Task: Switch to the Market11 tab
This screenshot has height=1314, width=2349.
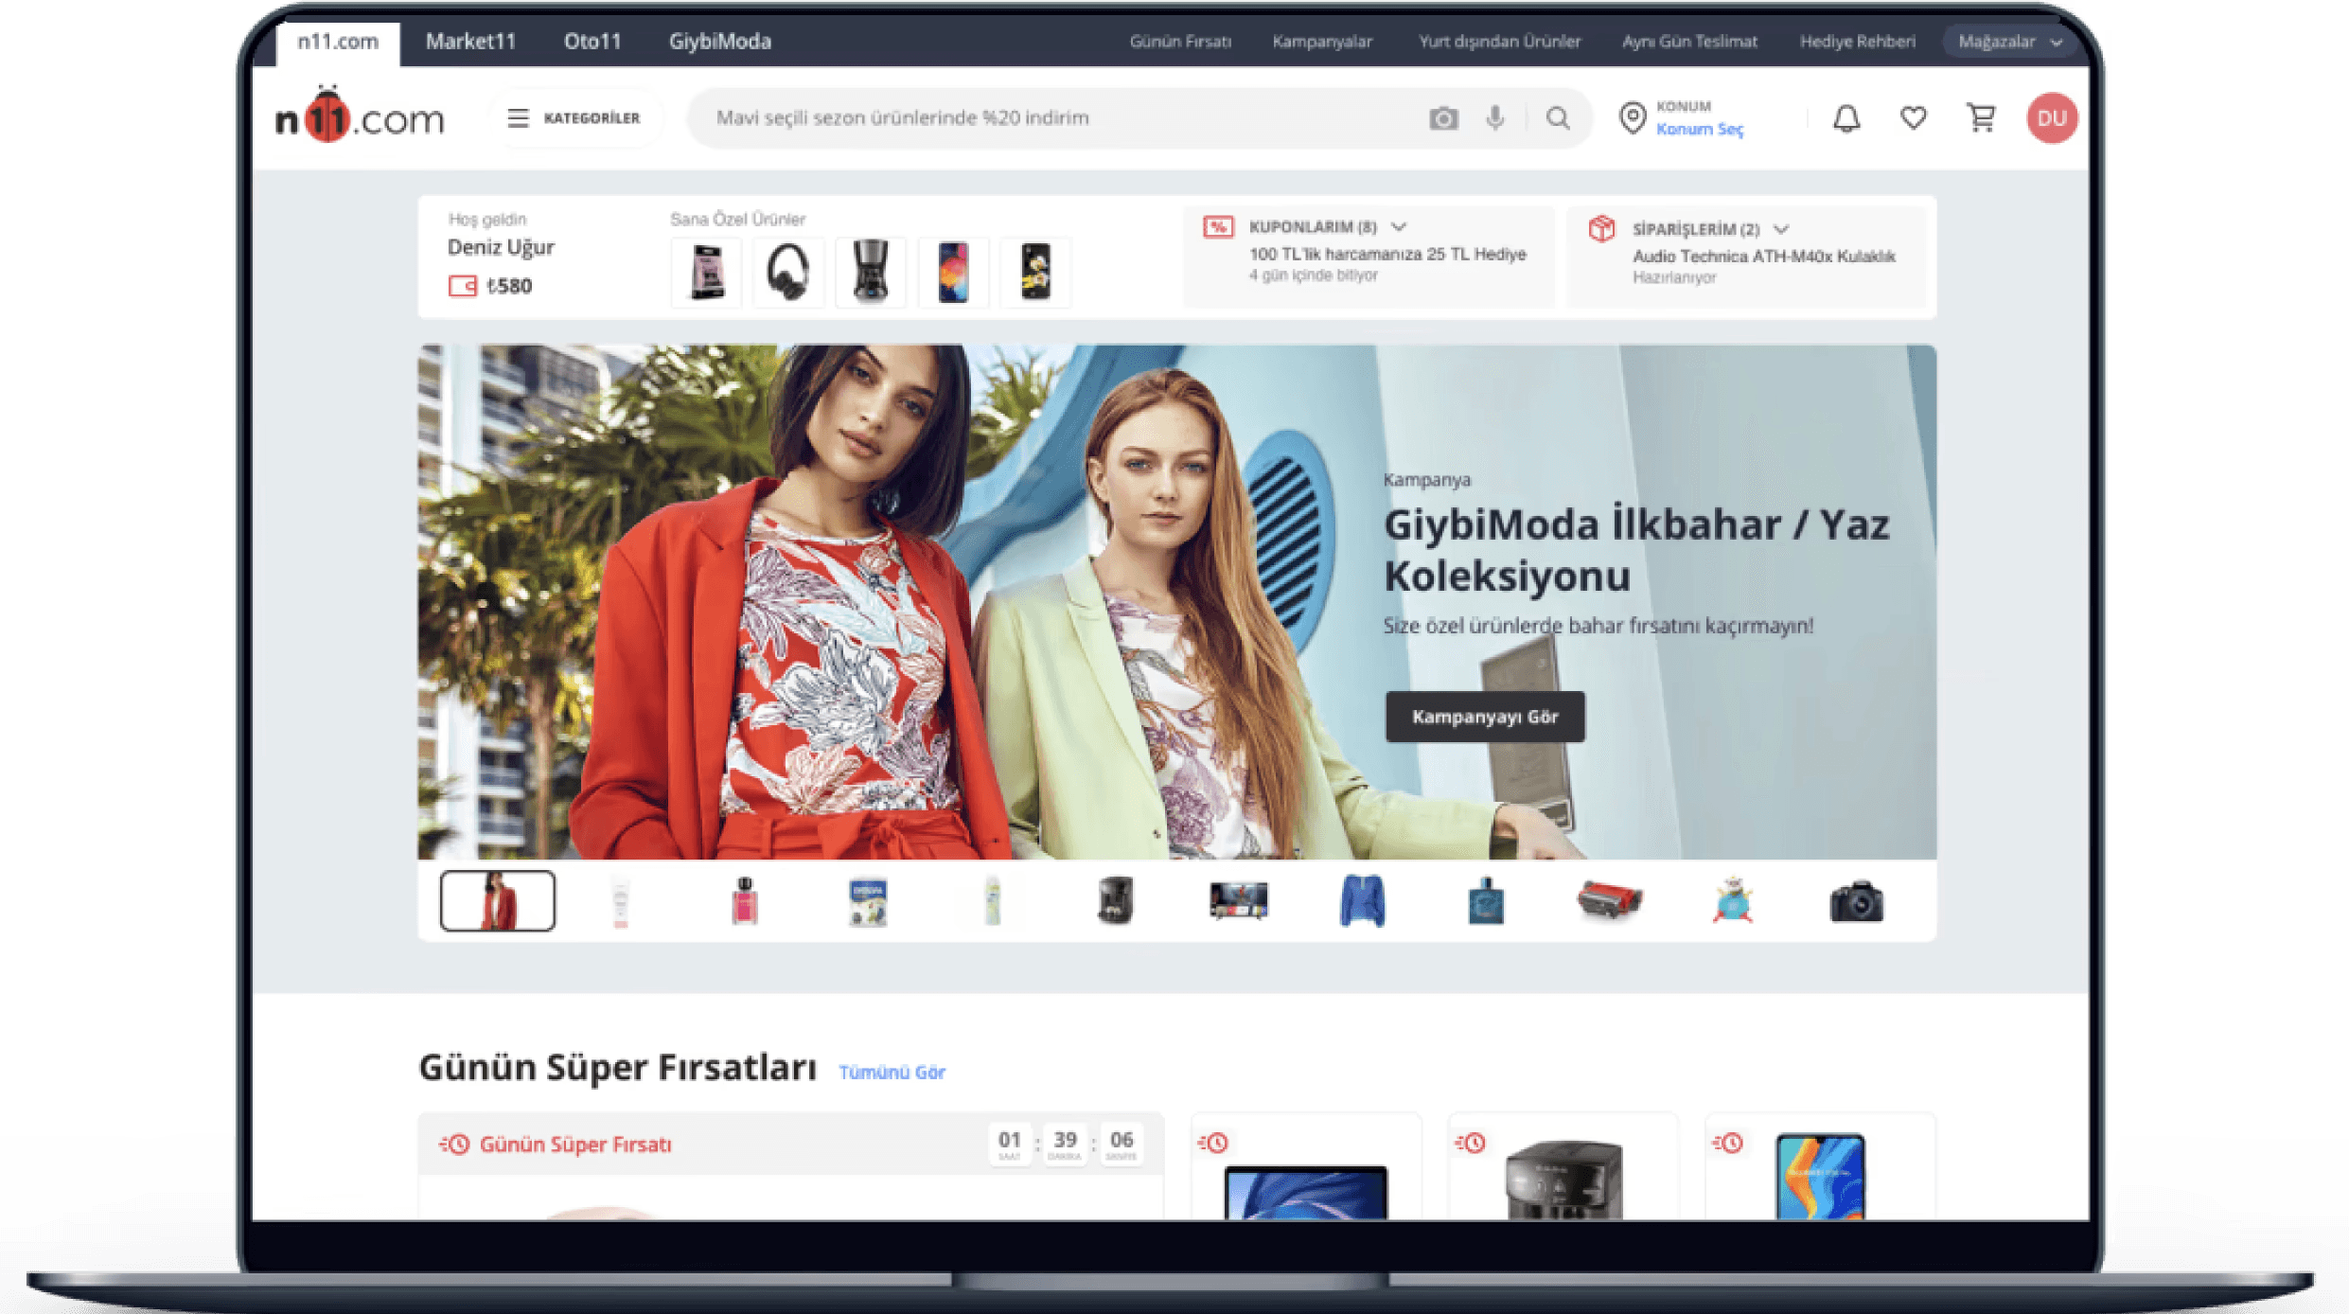Action: pyautogui.click(x=470, y=42)
